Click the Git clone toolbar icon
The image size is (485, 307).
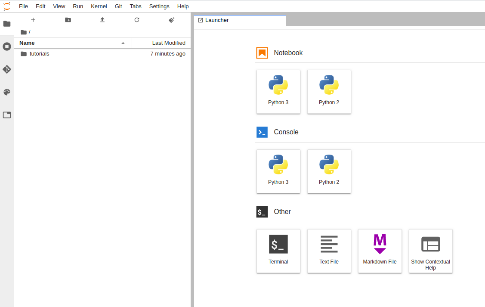[x=171, y=20]
